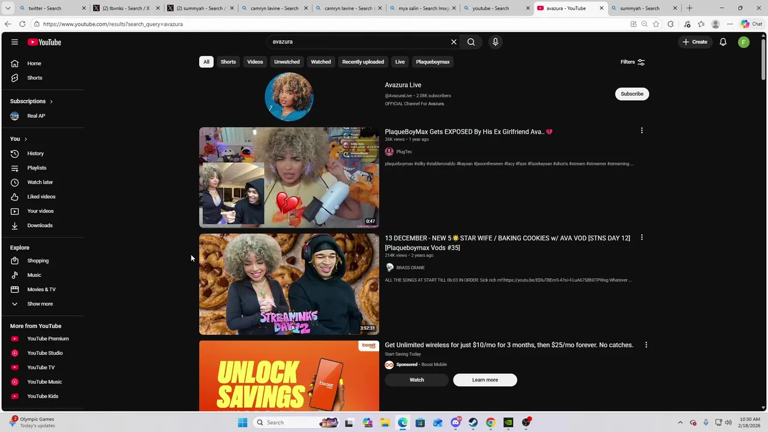Viewport: 768px width, 432px height.
Task: Expand the You section chevron
Action: coord(25,139)
